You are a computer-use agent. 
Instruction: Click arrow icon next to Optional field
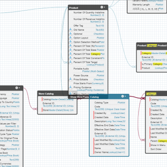coord(70,34)
